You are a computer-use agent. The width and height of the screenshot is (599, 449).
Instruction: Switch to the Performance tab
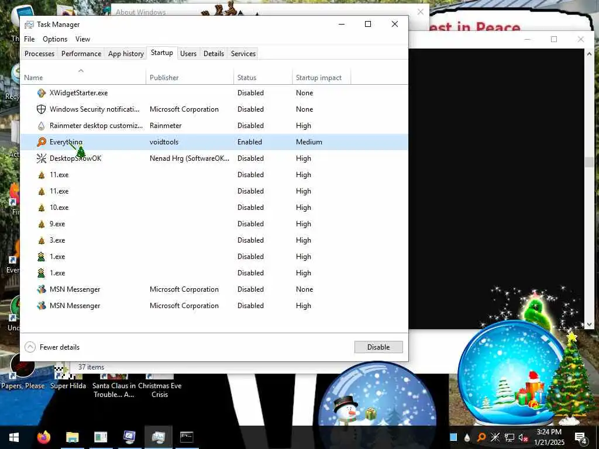[x=81, y=53]
